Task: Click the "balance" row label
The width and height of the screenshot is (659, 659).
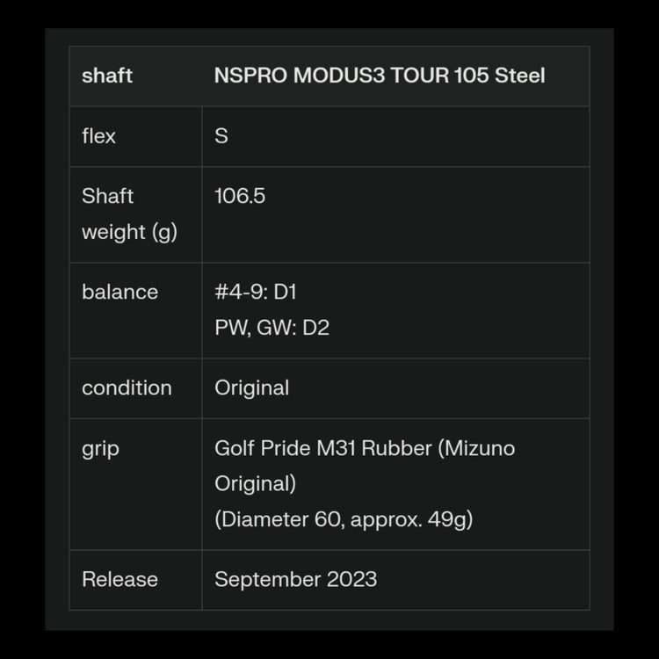Action: tap(119, 292)
